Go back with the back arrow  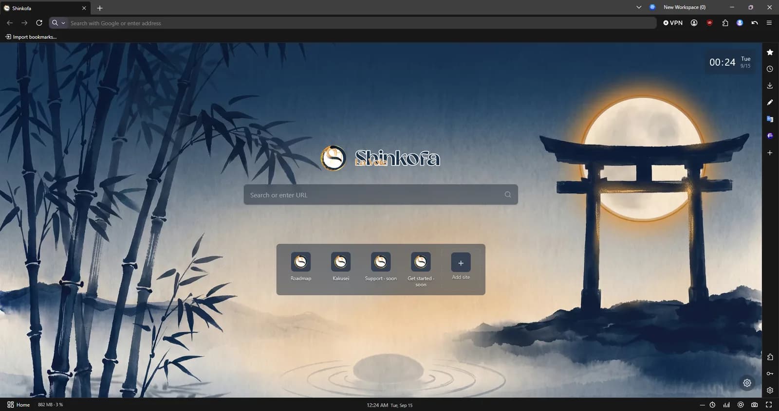tap(10, 23)
